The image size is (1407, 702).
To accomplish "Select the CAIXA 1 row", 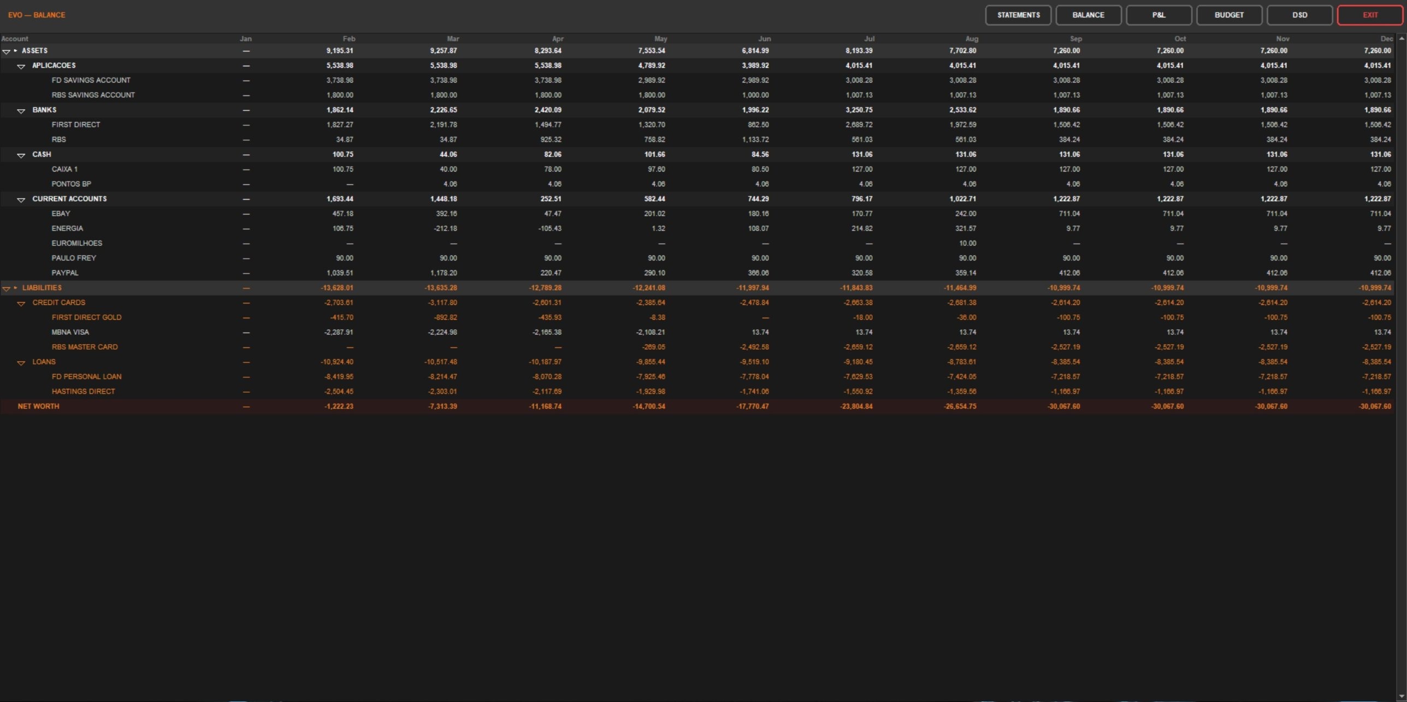I will [x=697, y=169].
